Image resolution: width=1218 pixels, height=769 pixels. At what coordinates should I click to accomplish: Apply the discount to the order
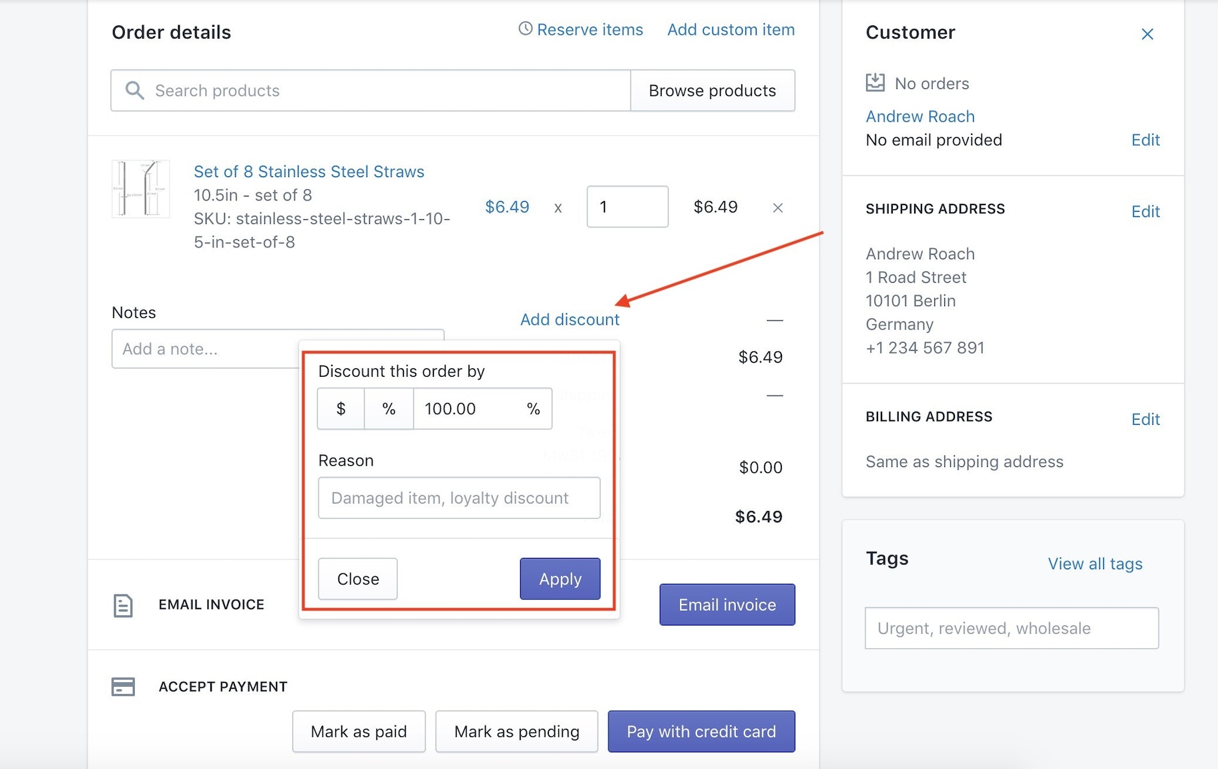click(x=560, y=579)
